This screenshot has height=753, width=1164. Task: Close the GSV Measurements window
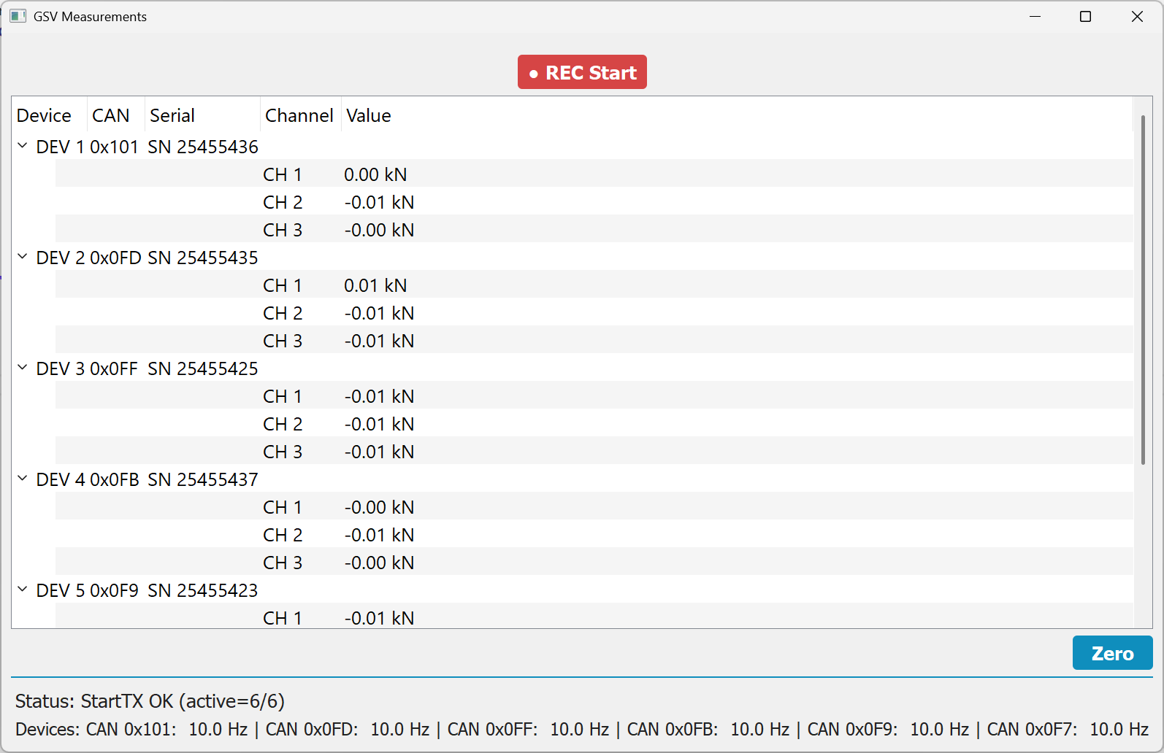pyautogui.click(x=1137, y=16)
